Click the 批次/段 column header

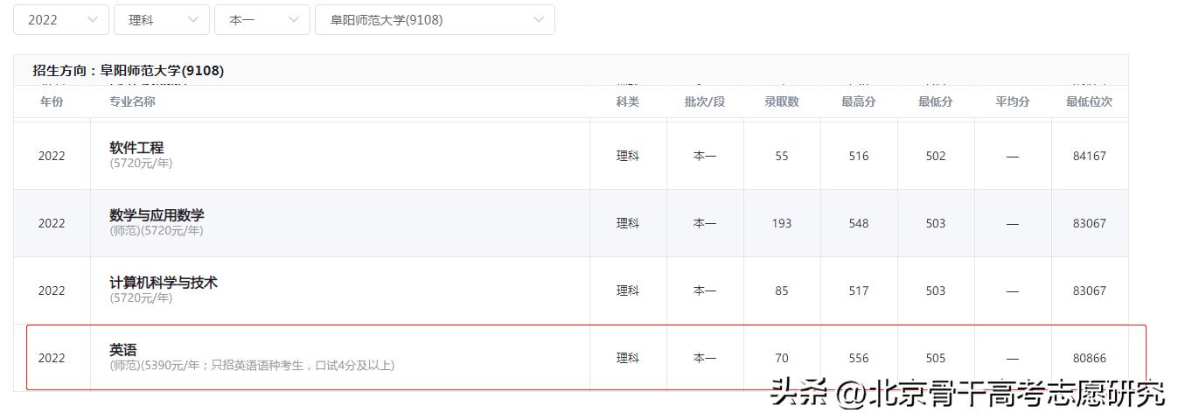[x=705, y=101]
